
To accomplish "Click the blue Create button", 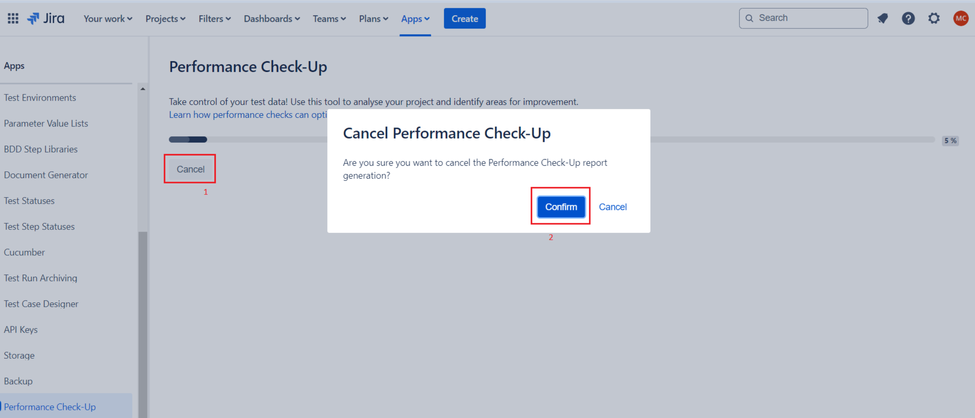I will coord(464,19).
